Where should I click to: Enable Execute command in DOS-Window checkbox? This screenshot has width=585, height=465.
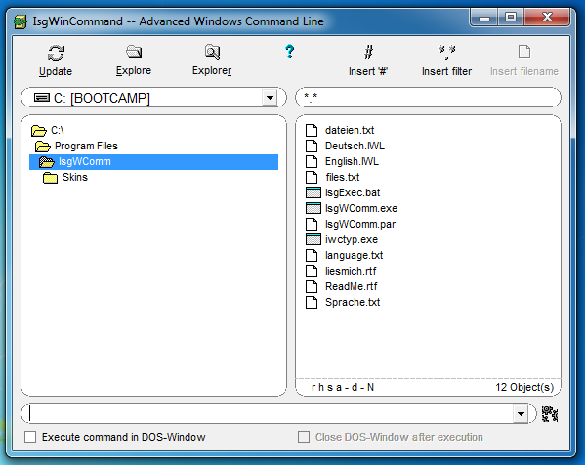click(30, 437)
